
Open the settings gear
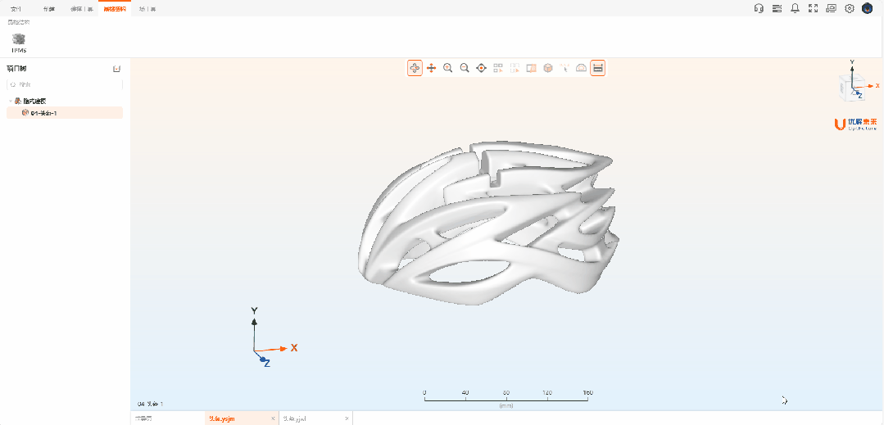pyautogui.click(x=850, y=8)
